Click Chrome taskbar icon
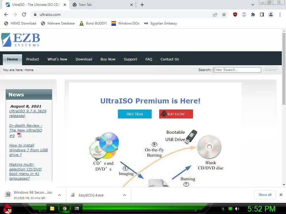Image resolution: width=286 pixels, height=214 pixels. (65, 208)
